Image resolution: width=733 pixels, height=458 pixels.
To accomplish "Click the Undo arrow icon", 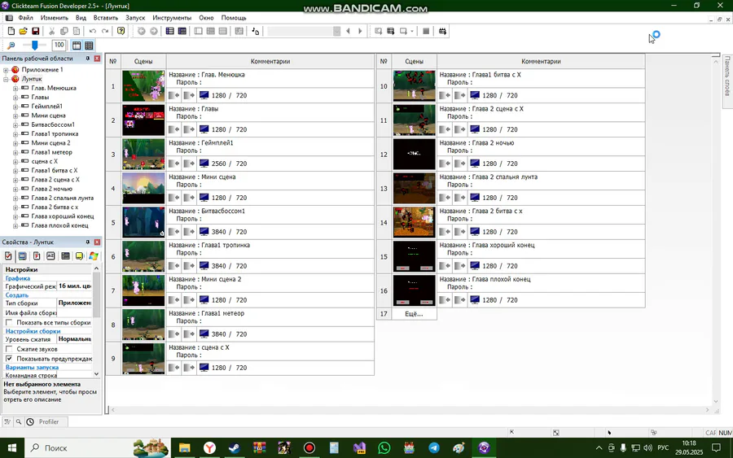I will [93, 31].
